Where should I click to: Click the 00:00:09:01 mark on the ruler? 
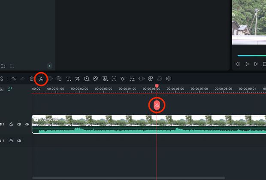pyautogui.click(x=248, y=88)
